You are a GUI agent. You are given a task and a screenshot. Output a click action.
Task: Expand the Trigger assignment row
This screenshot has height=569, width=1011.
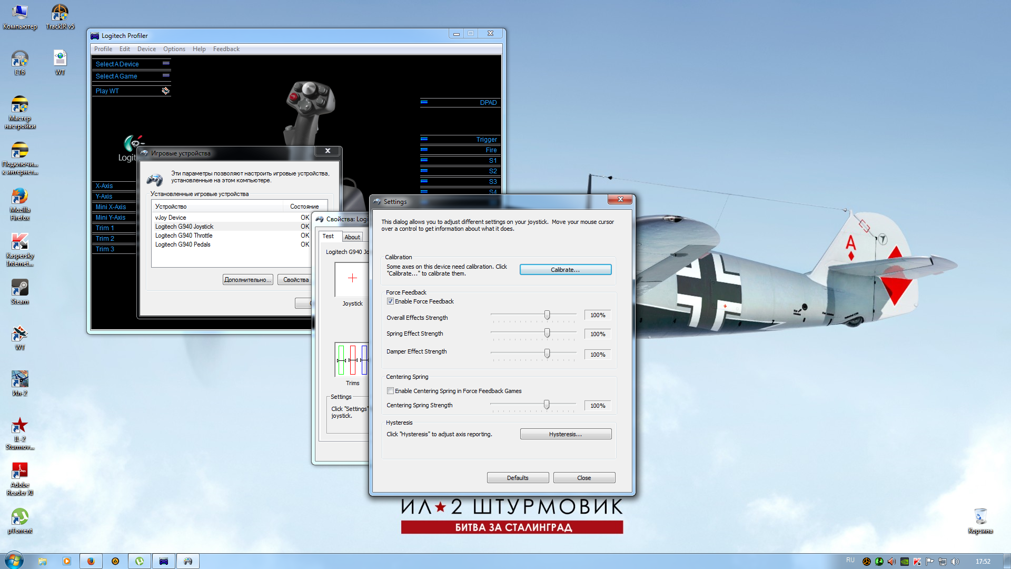[x=460, y=139]
